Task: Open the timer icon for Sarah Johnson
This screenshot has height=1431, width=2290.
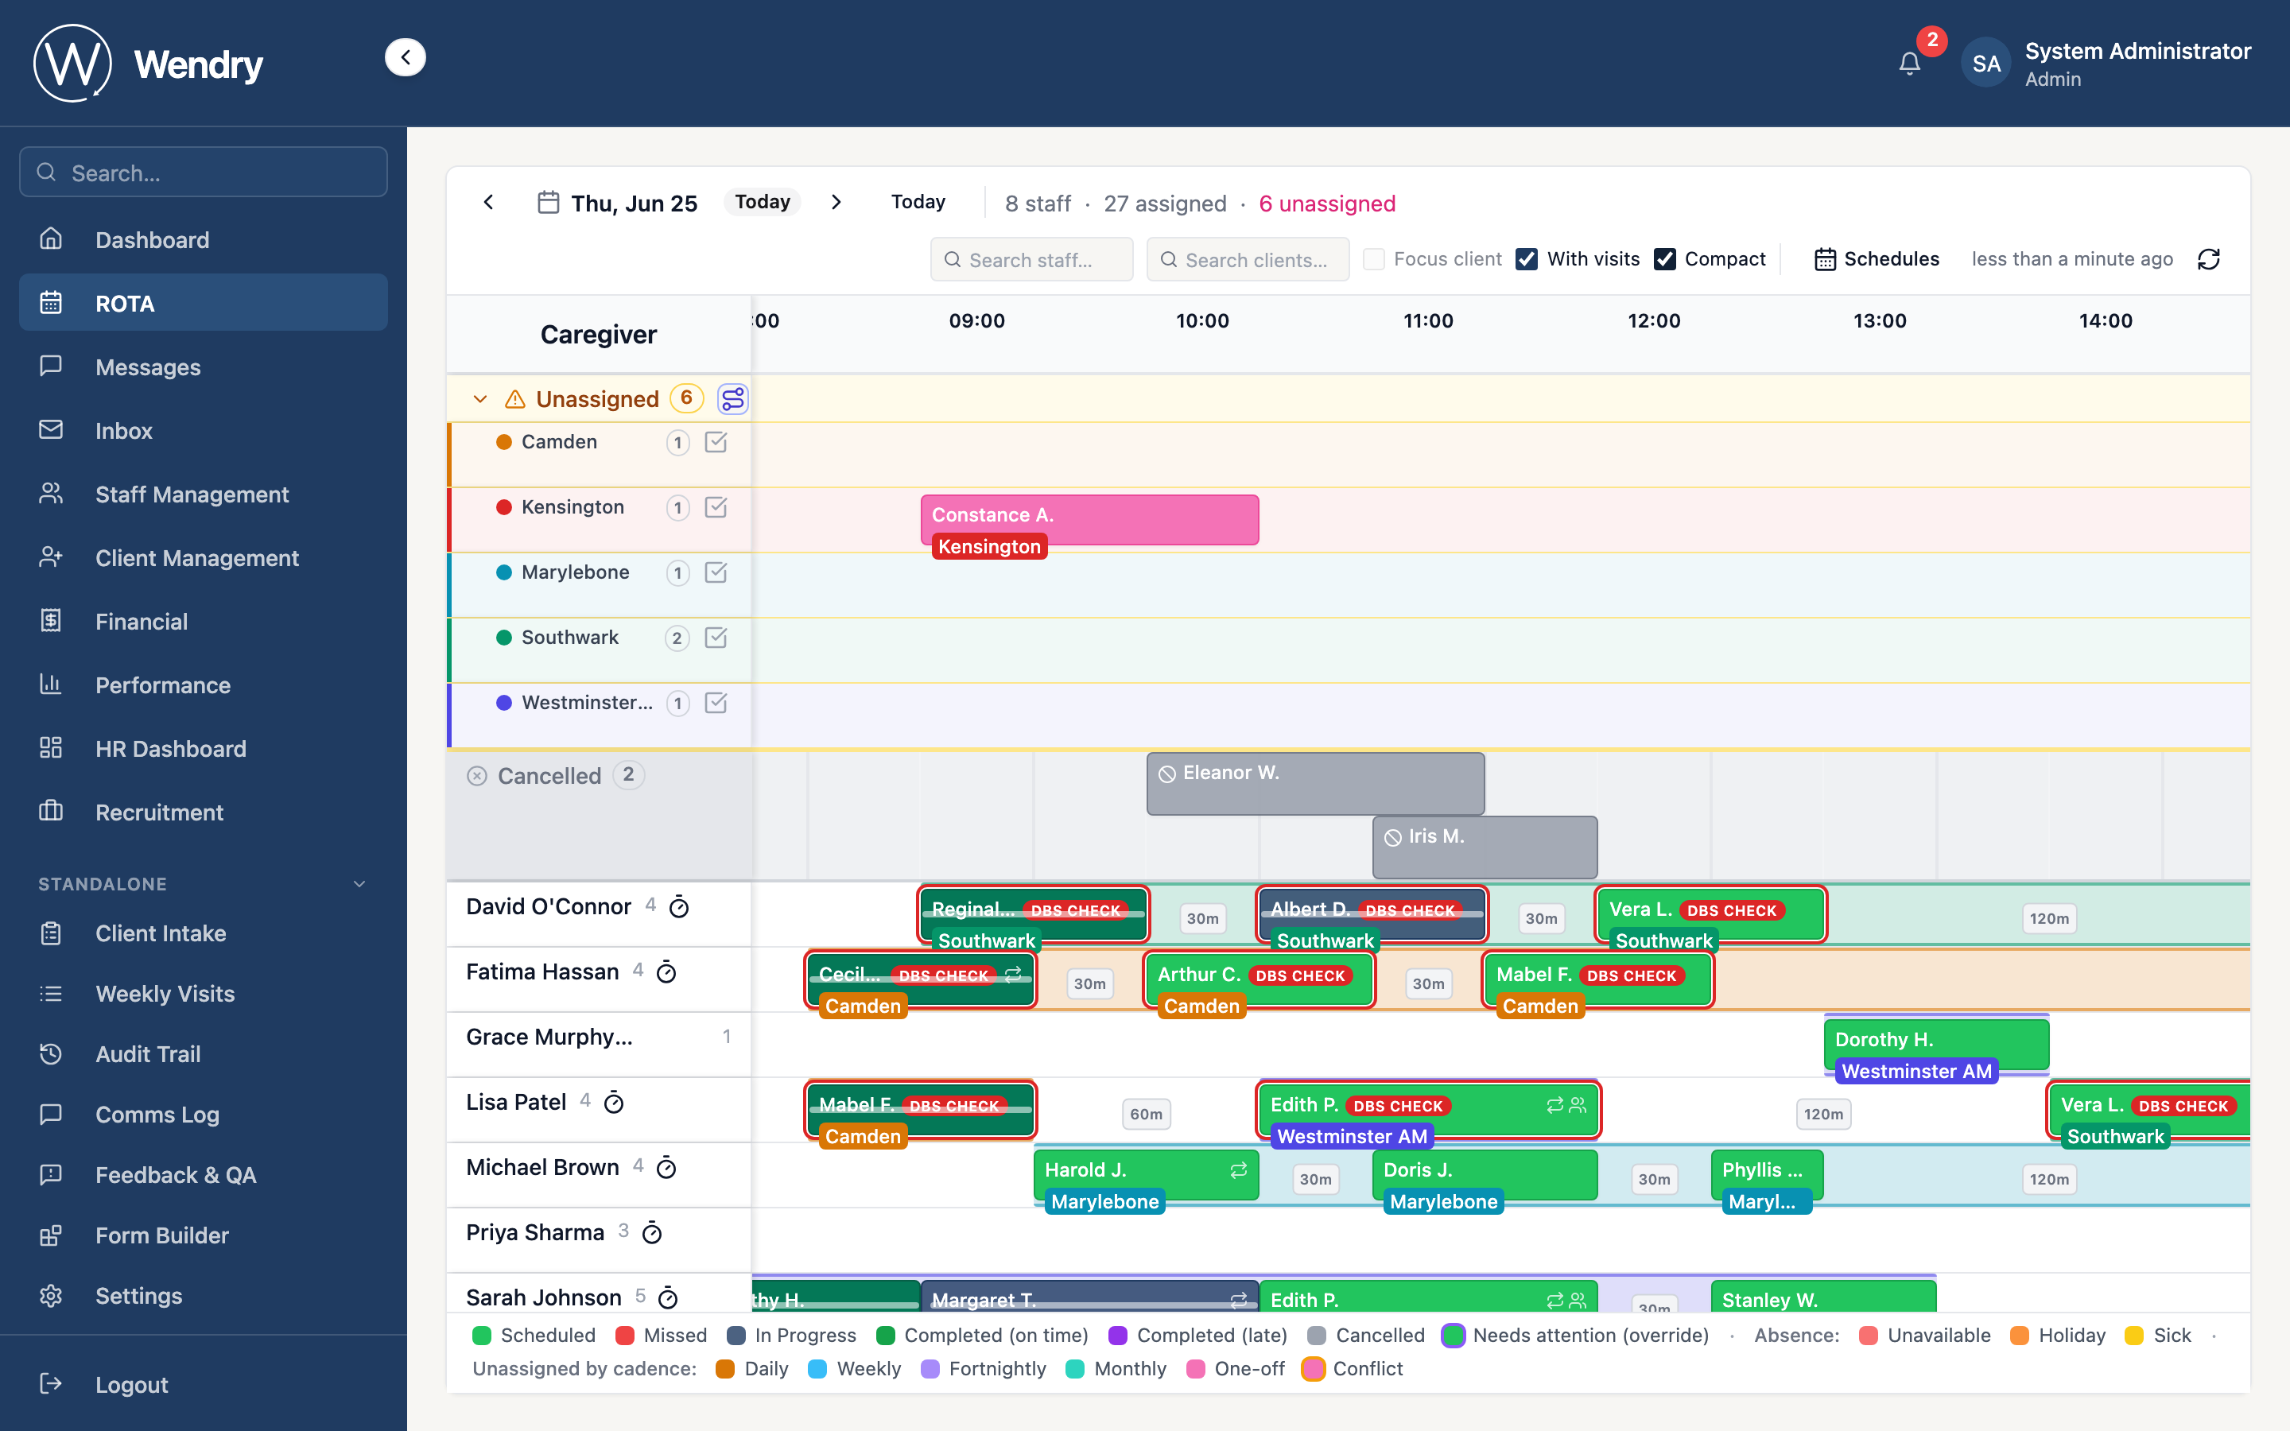Action: [x=667, y=1297]
